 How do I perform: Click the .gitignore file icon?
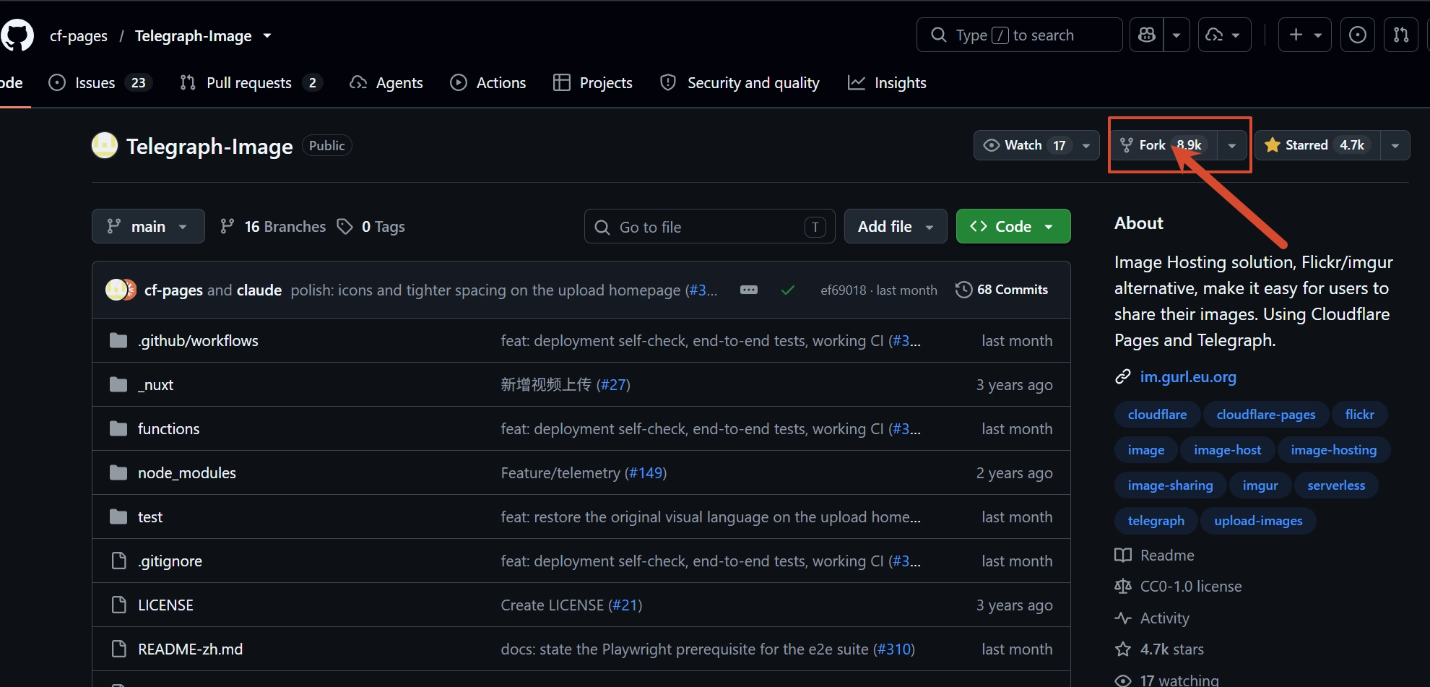click(x=118, y=561)
